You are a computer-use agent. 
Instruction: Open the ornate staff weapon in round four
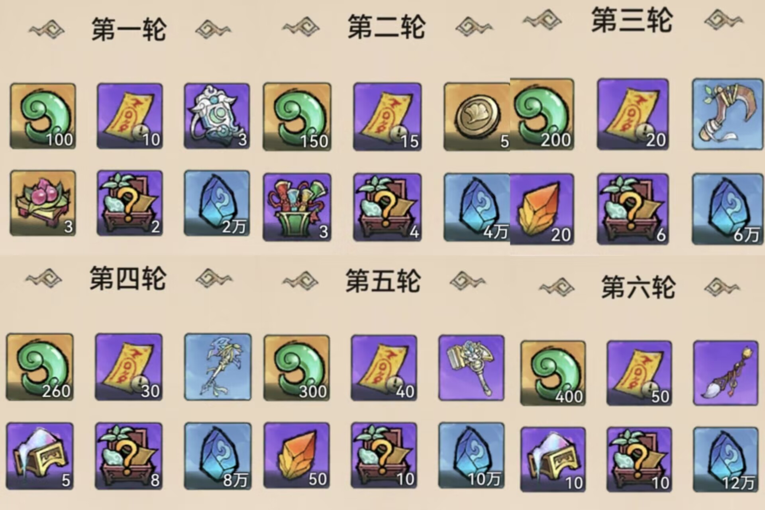coord(218,367)
